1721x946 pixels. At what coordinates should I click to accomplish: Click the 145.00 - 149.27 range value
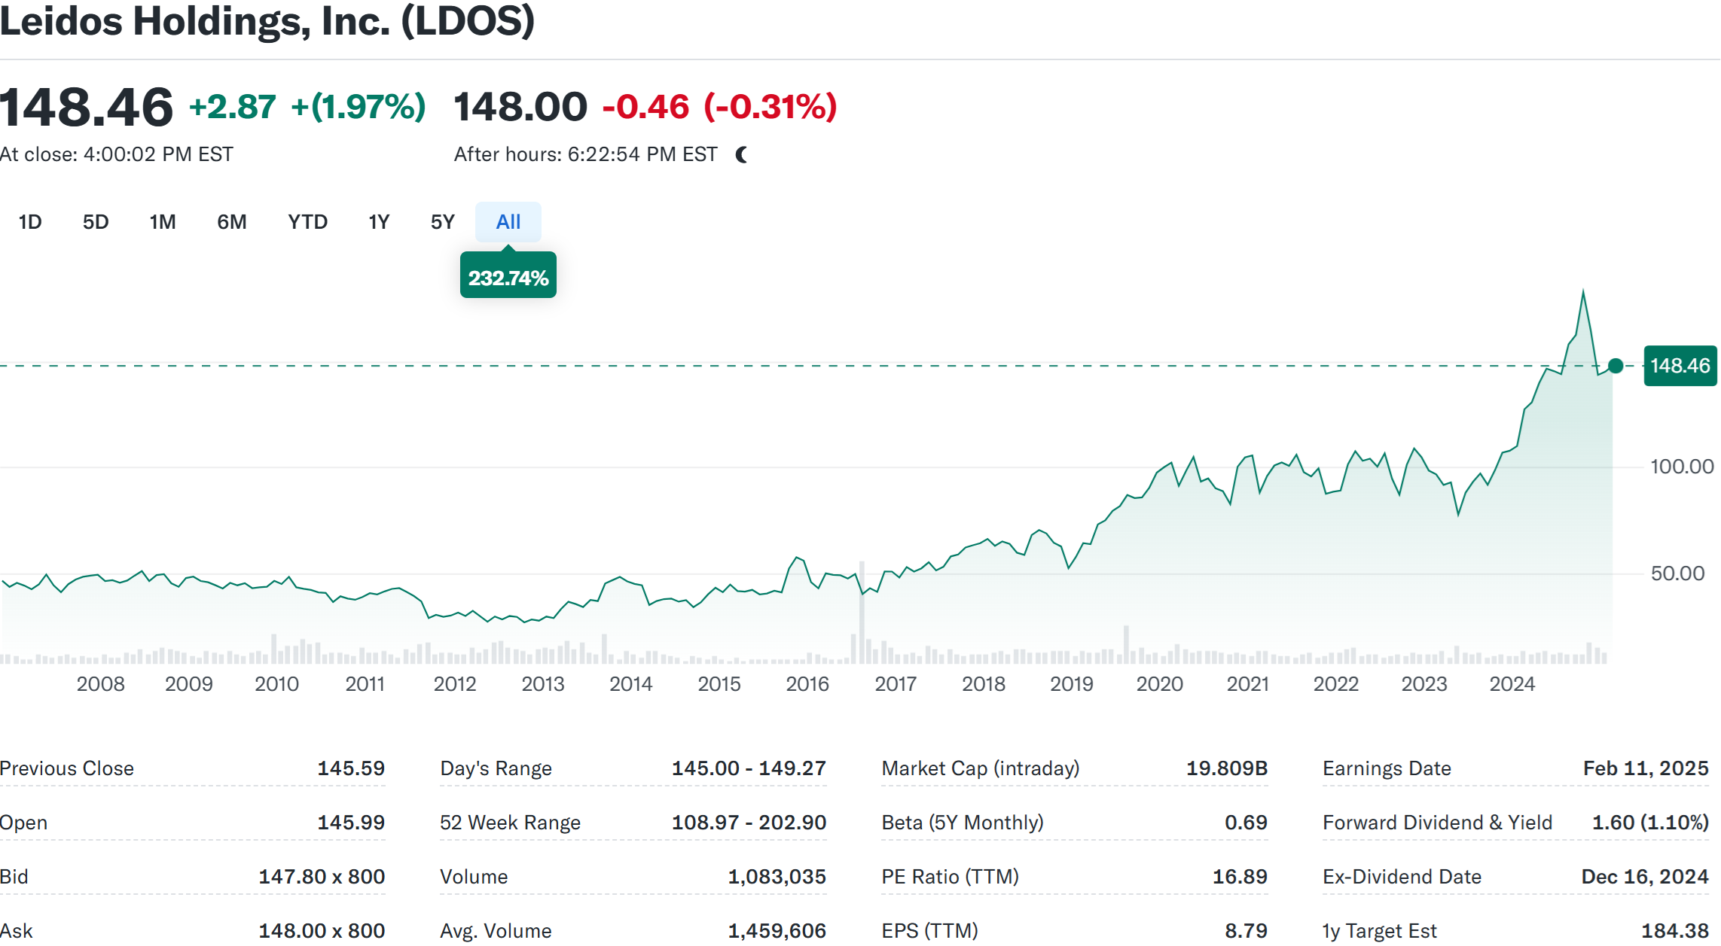(749, 768)
